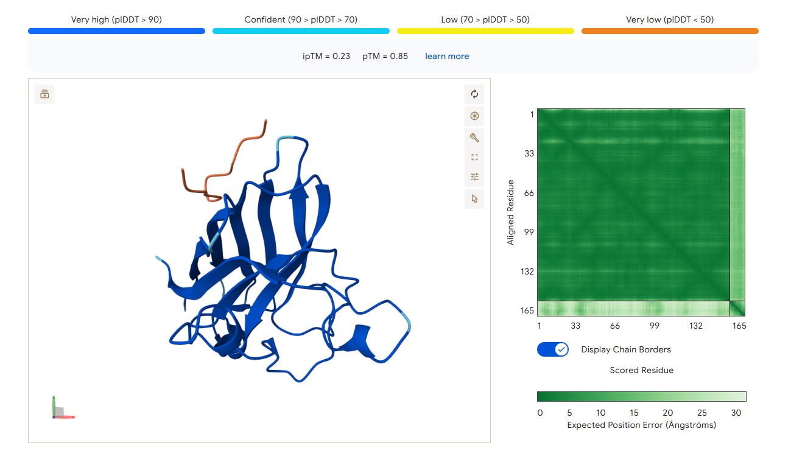Click the XYZ axis orientation gizmo
Image resolution: width=805 pixels, height=451 pixels.
click(x=62, y=407)
